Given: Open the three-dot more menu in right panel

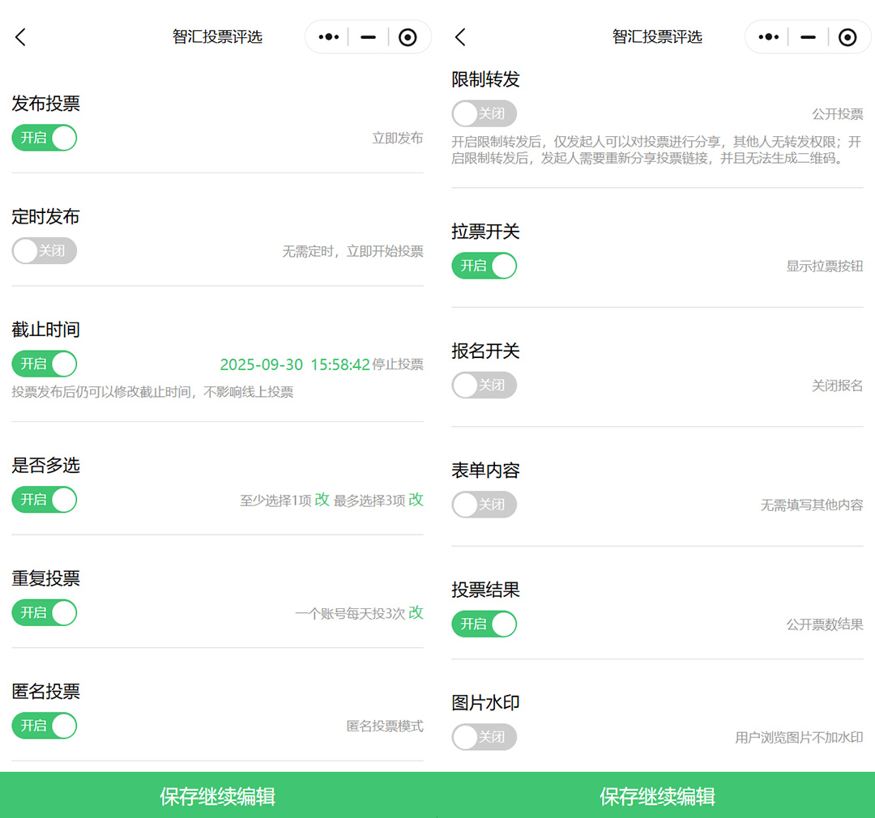Looking at the screenshot, I should 768,37.
